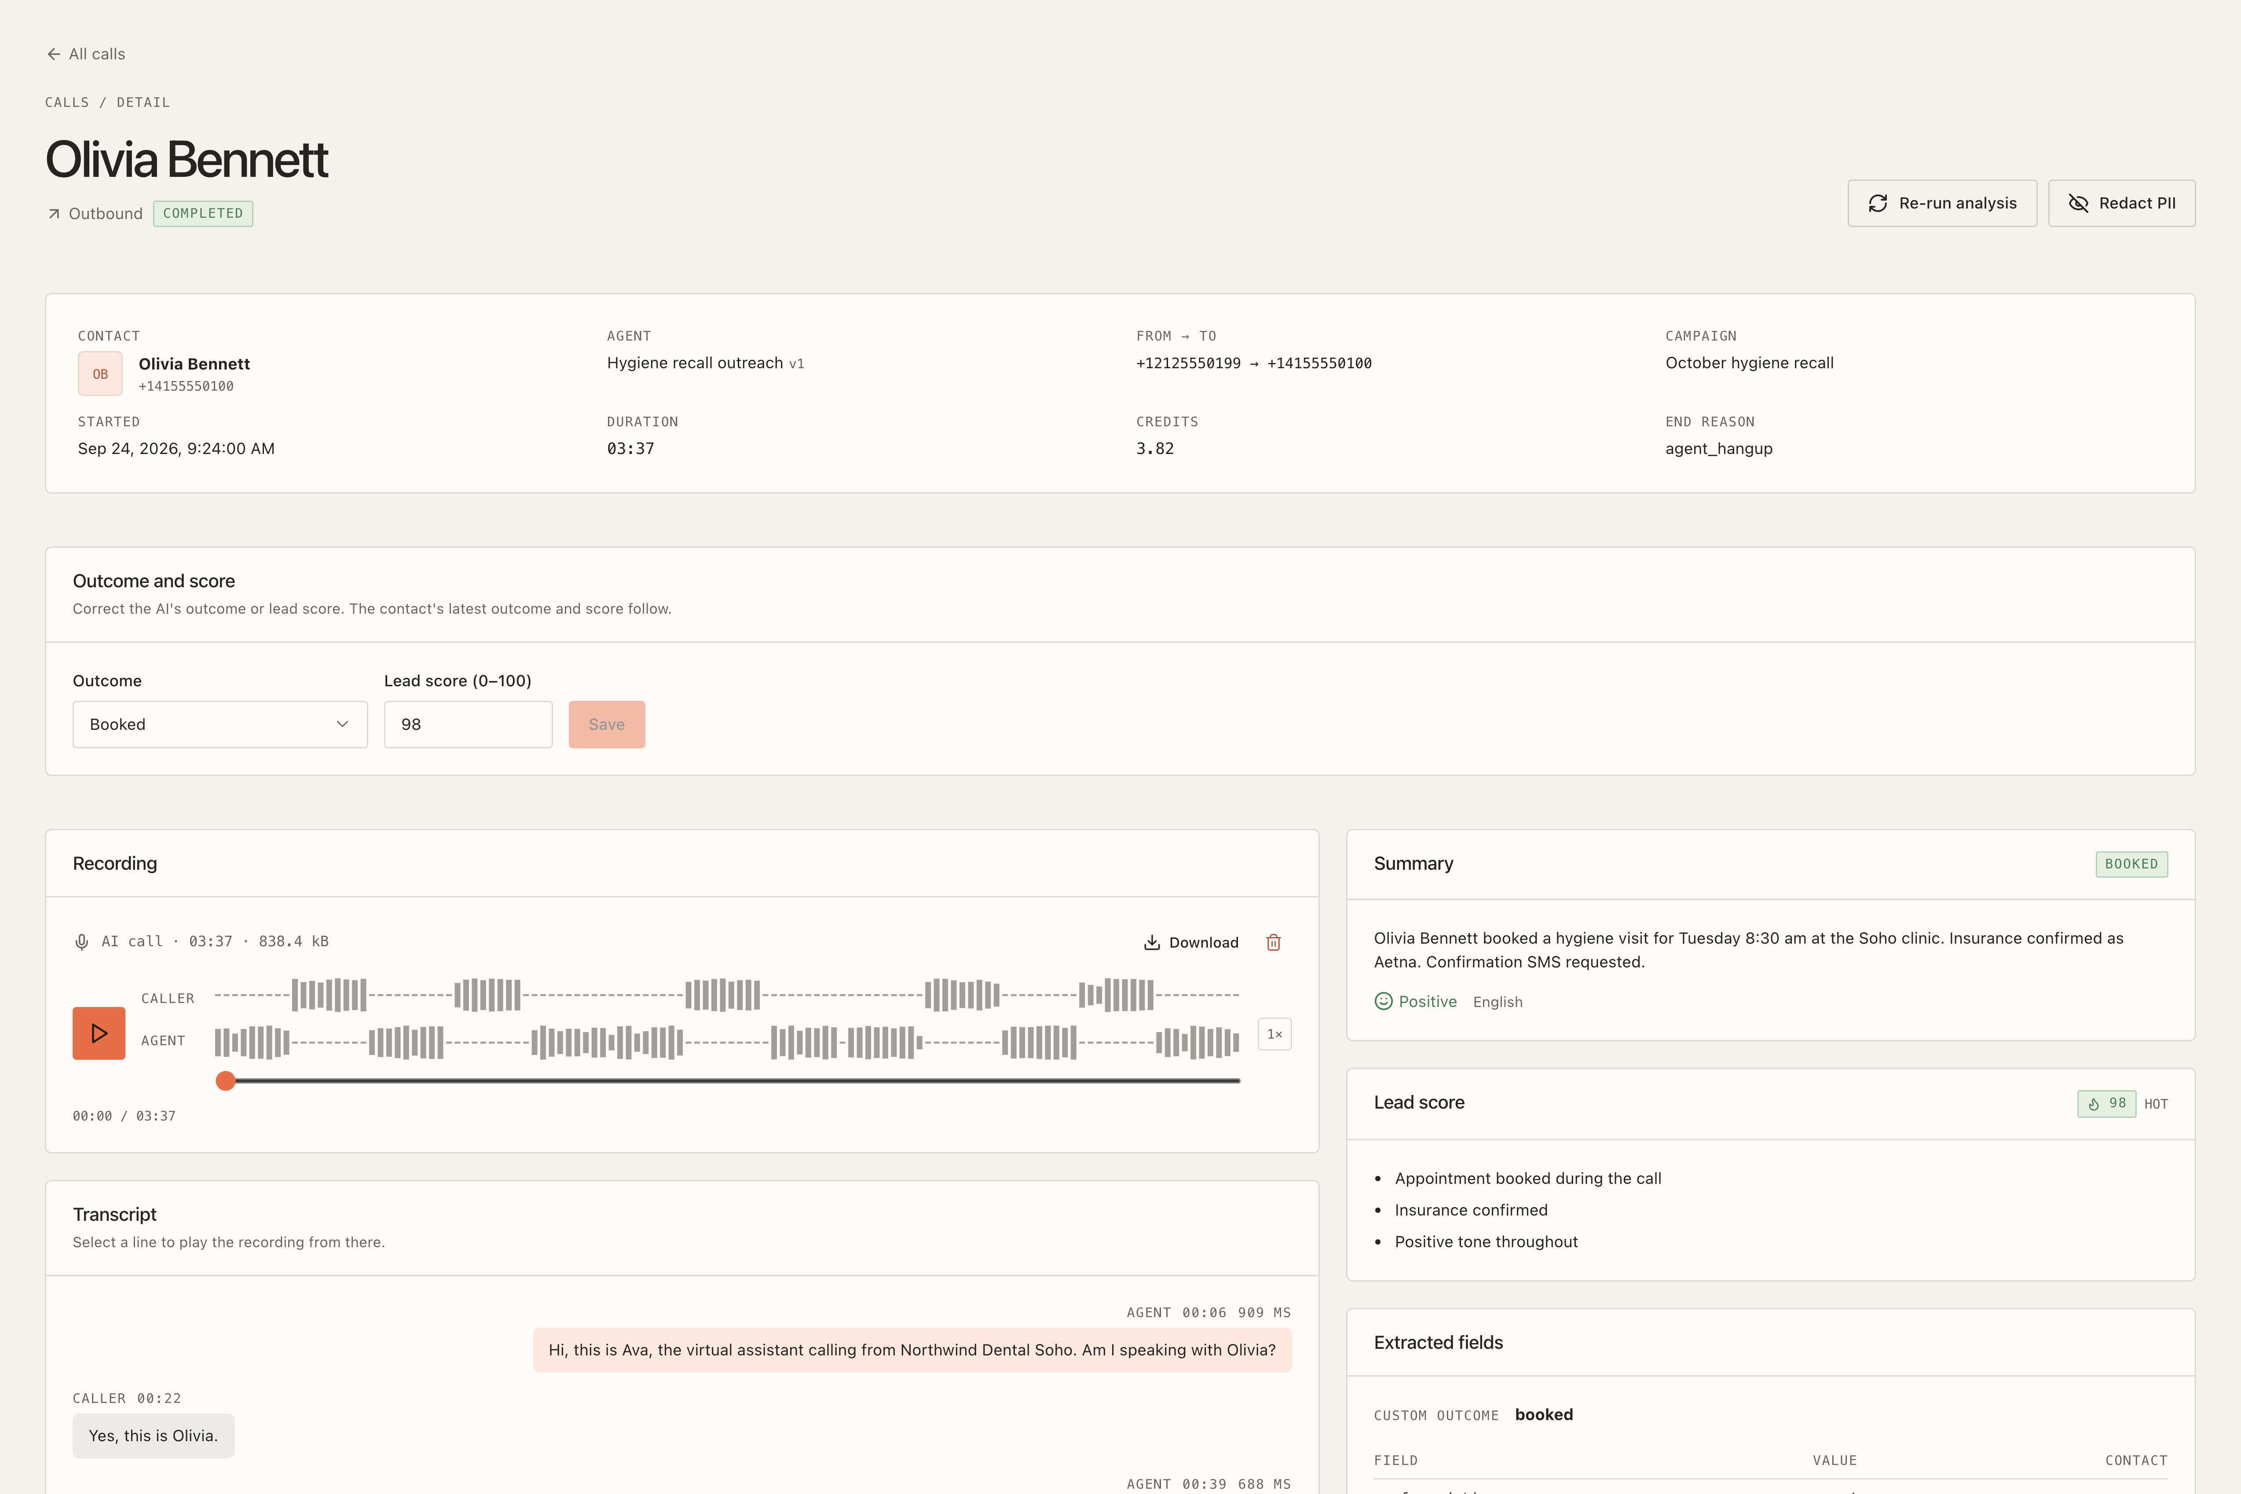Viewport: 2241px width, 1494px height.
Task: Click the 98 lead score flame badge
Action: (2107, 1103)
